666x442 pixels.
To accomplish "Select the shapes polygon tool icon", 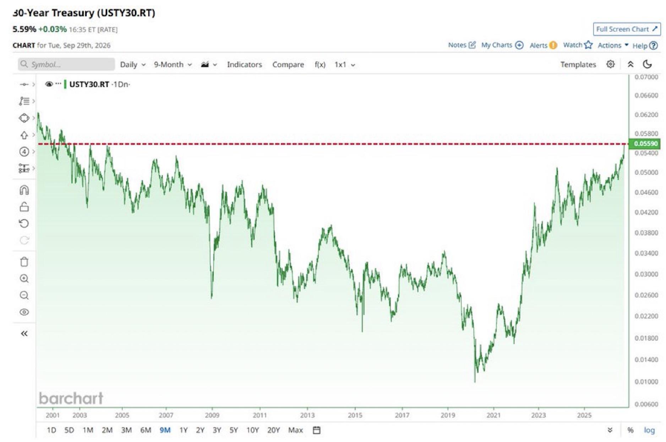I will pos(24,118).
